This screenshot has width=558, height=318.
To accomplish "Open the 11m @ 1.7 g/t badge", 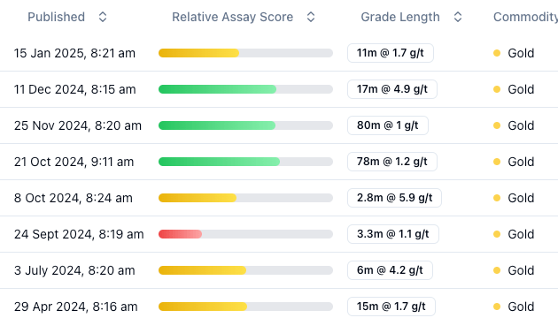I will point(391,53).
